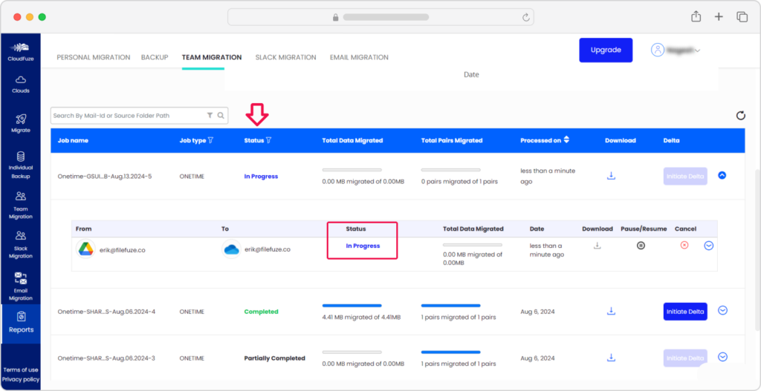Click the Partially Completed status text

point(275,358)
